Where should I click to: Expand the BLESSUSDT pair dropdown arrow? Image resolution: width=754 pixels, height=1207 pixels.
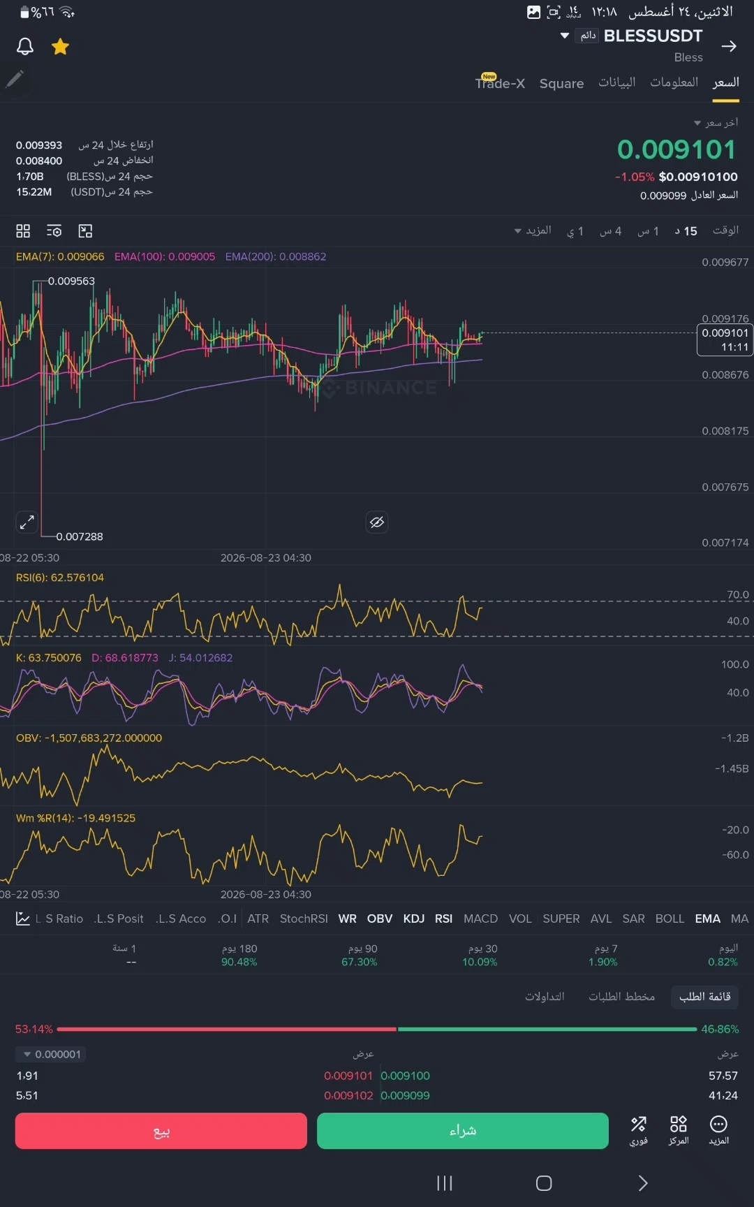tap(565, 36)
